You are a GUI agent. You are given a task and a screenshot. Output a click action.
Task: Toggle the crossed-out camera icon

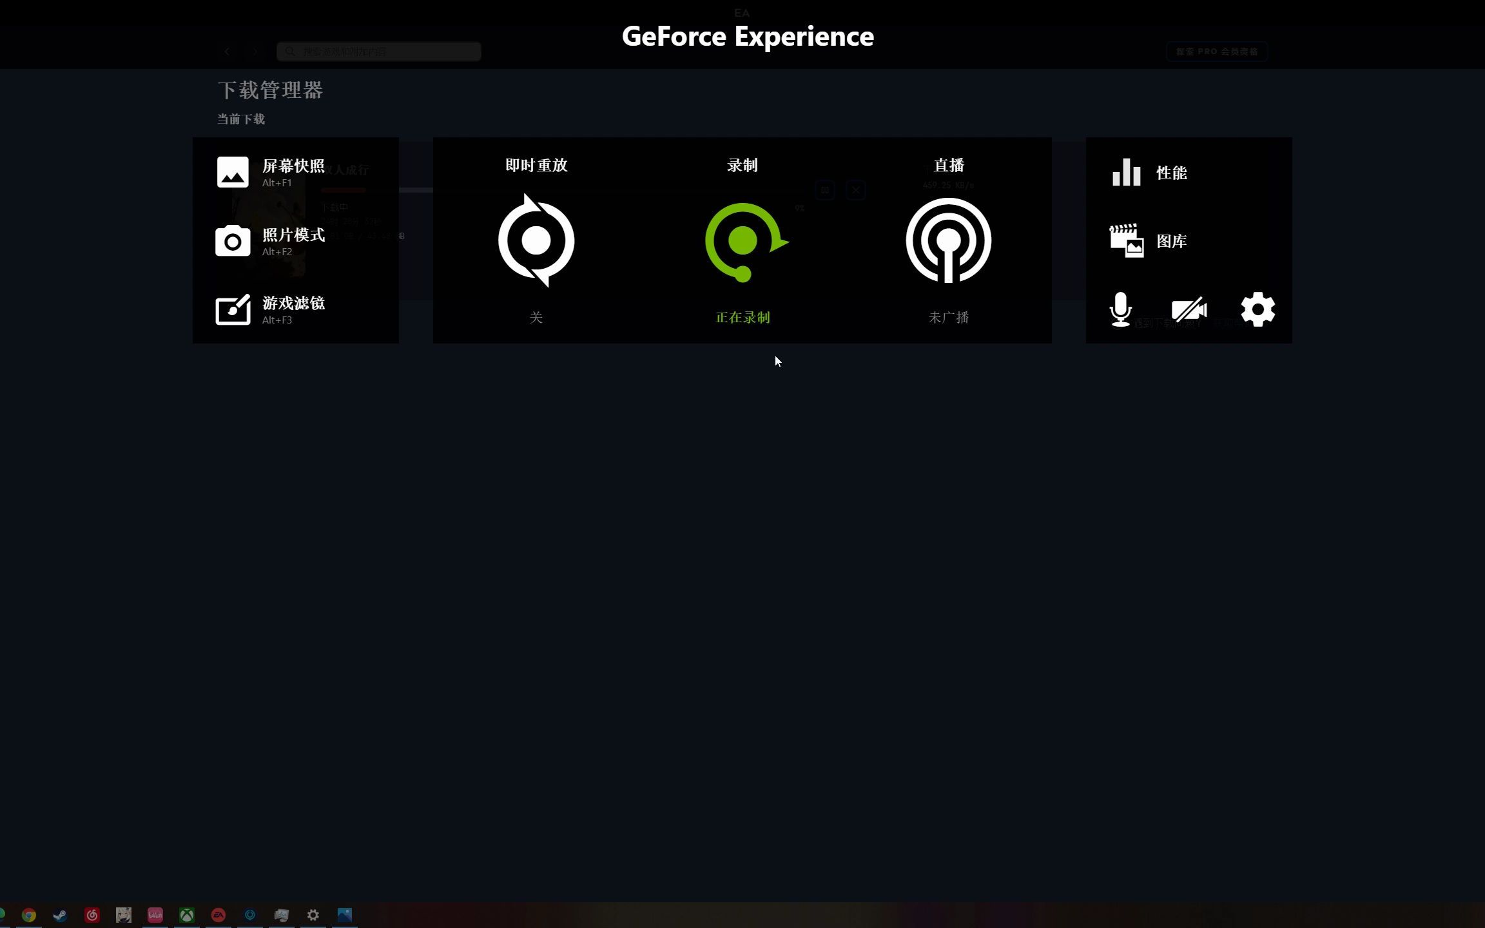[1189, 309]
